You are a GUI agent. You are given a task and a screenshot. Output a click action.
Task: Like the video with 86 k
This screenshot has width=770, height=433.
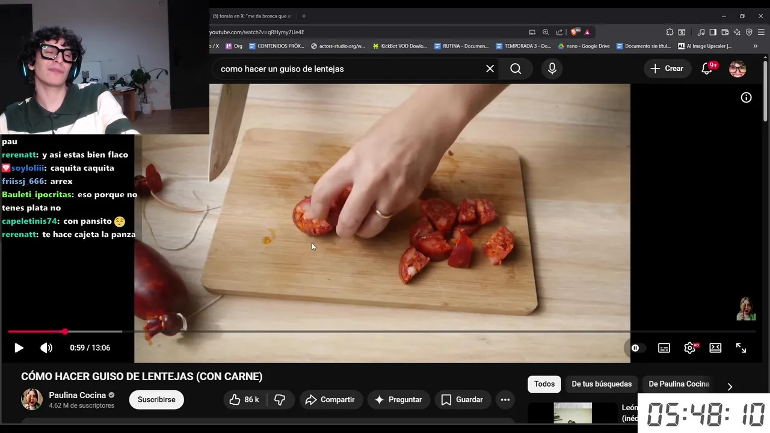click(x=244, y=399)
